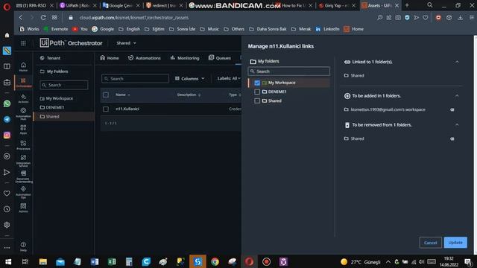Viewport: 477px width, 268px height.
Task: Select My Workspace in the left folder tree
Action: 57,98
